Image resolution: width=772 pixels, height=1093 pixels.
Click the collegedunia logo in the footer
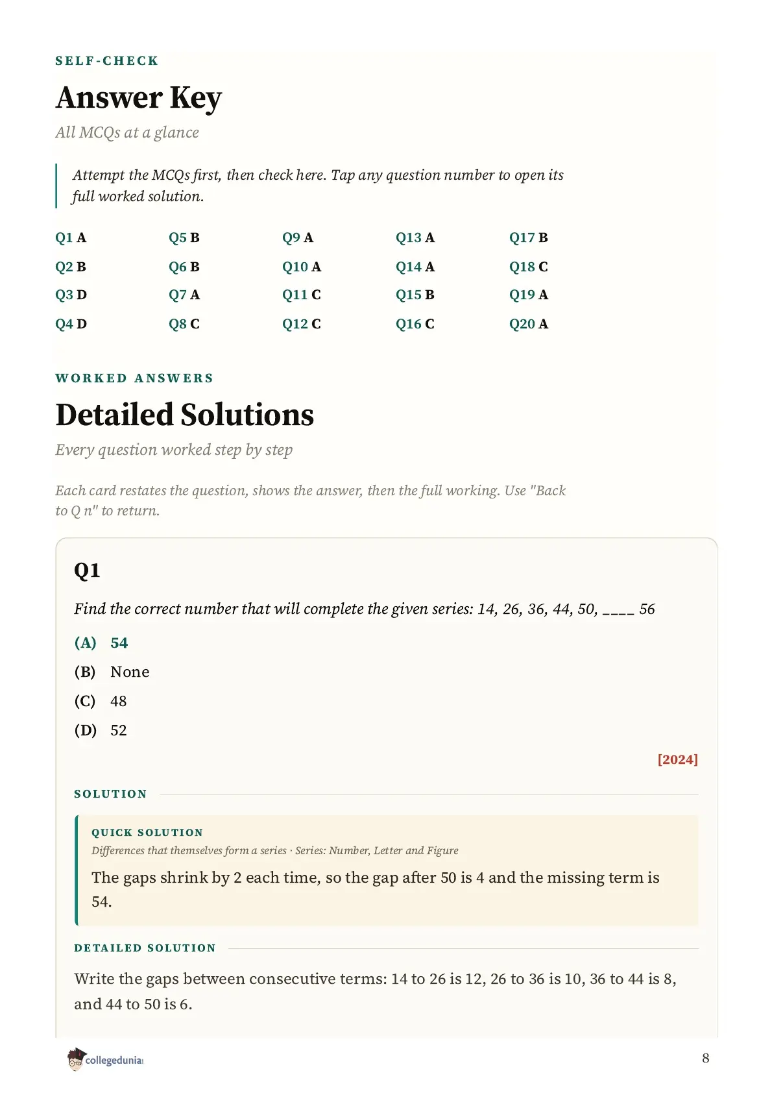105,1059
